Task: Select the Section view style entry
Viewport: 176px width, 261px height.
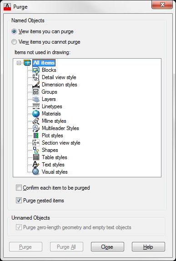Action: 61,143
